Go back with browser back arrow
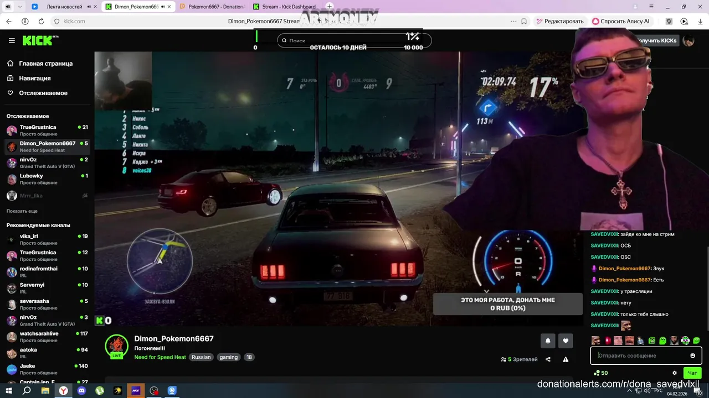This screenshot has height=398, width=709. coord(9,21)
